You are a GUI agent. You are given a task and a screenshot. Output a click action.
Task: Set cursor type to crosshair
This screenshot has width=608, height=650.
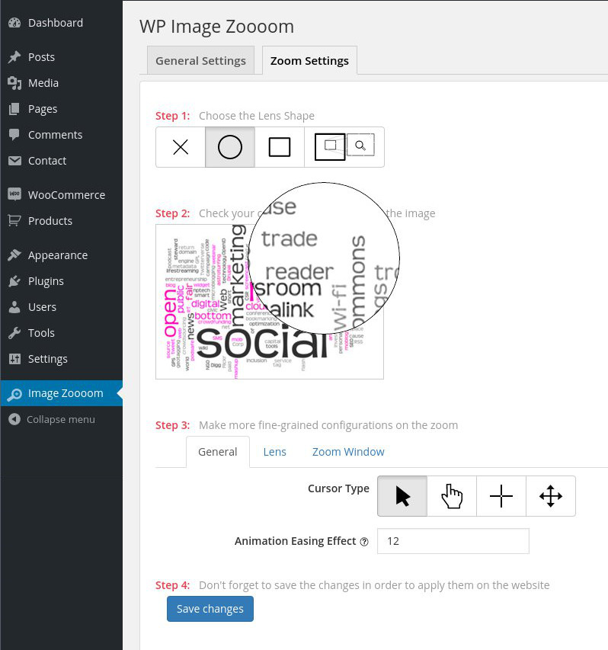click(x=501, y=496)
